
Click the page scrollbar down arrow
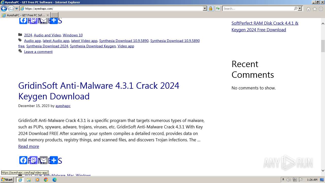pos(323,171)
